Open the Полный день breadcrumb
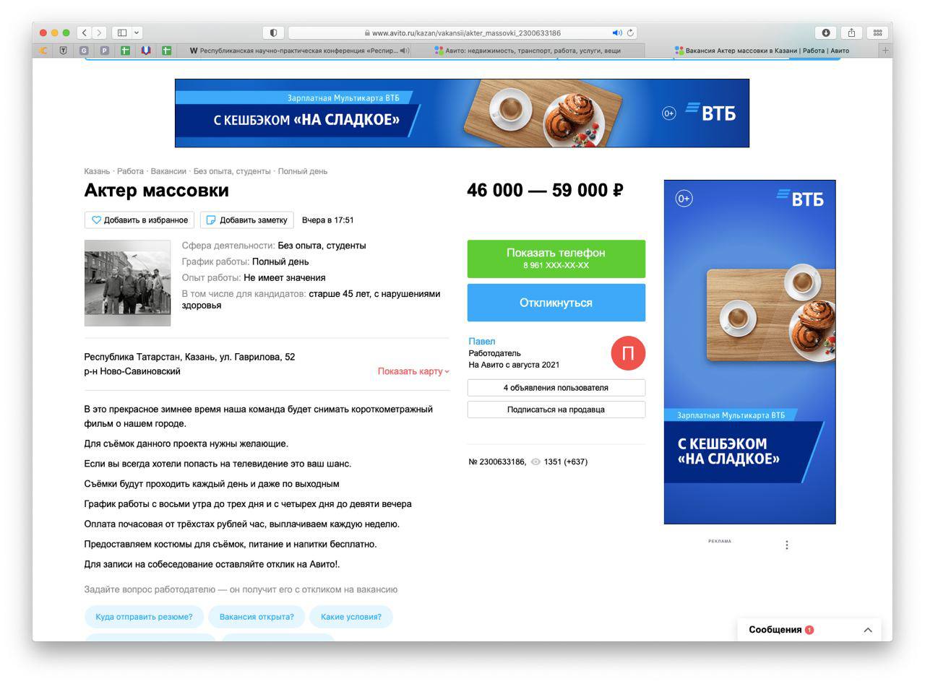Image resolution: width=925 pixels, height=684 pixels. pos(303,171)
